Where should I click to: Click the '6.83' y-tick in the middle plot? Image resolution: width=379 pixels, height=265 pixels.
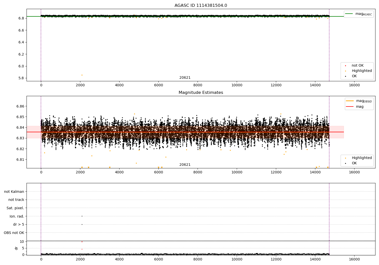click(20, 138)
